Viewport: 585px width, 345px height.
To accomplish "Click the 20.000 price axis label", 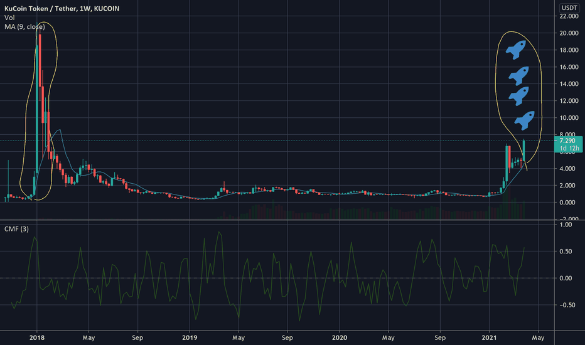I will pos(569,33).
